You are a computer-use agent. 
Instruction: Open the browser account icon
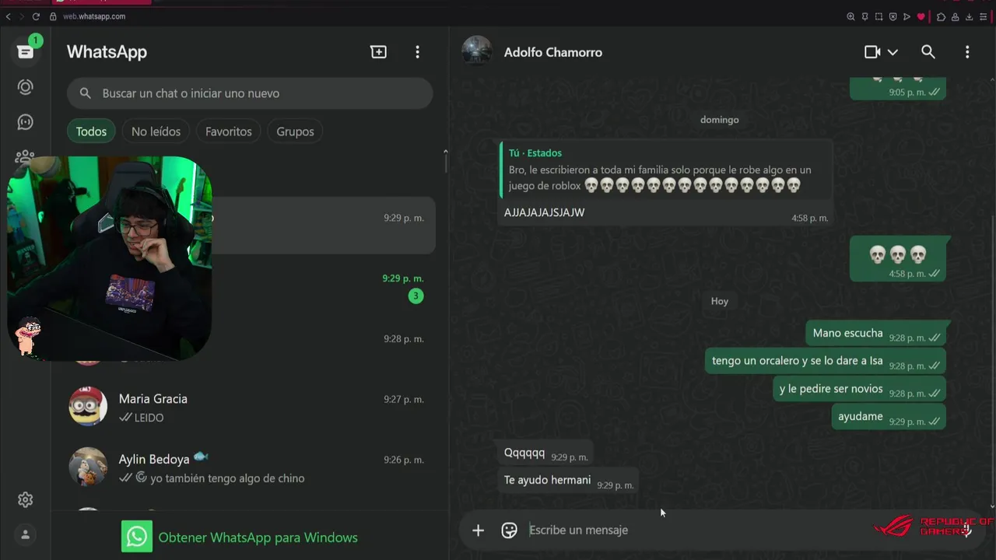[x=955, y=16]
